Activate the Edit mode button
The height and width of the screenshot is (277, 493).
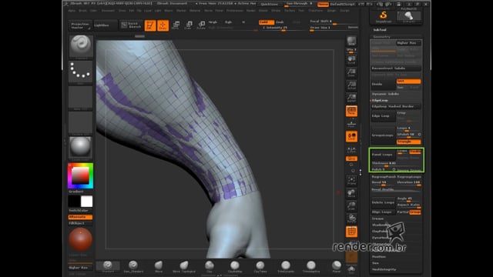150,25
